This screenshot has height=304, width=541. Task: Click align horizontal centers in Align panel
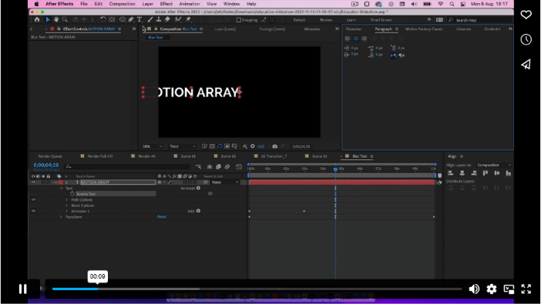coord(462,173)
